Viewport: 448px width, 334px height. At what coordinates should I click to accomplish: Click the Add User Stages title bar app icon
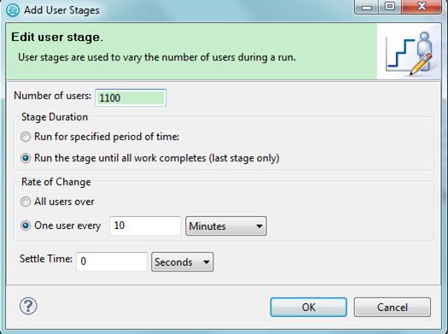tap(13, 10)
